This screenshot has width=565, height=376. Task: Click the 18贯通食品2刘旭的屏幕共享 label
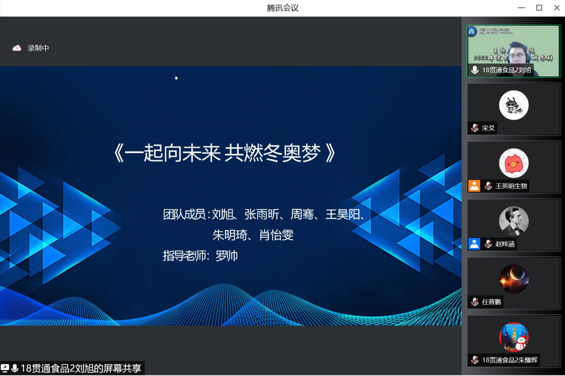81,368
